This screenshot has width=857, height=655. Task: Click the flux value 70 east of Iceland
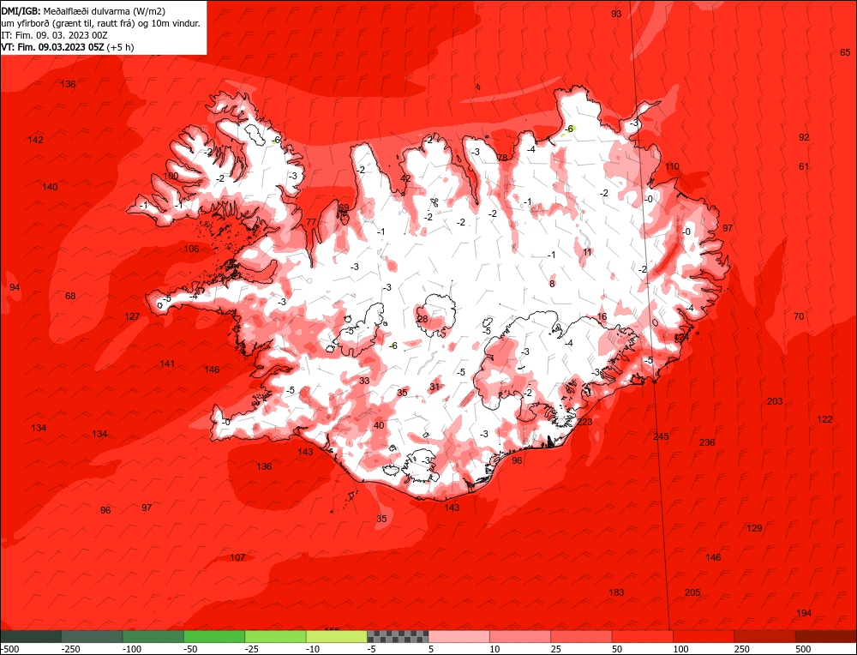point(799,316)
